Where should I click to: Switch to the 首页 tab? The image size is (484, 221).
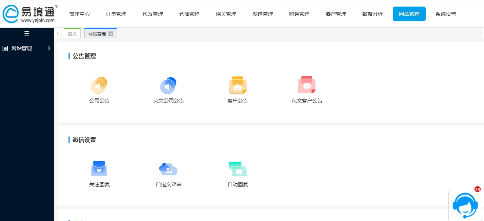pyautogui.click(x=72, y=33)
